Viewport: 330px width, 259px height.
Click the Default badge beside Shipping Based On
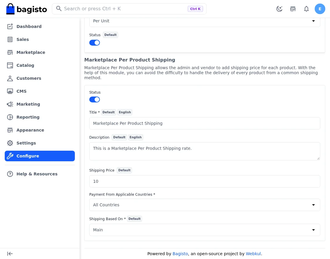coord(134,219)
